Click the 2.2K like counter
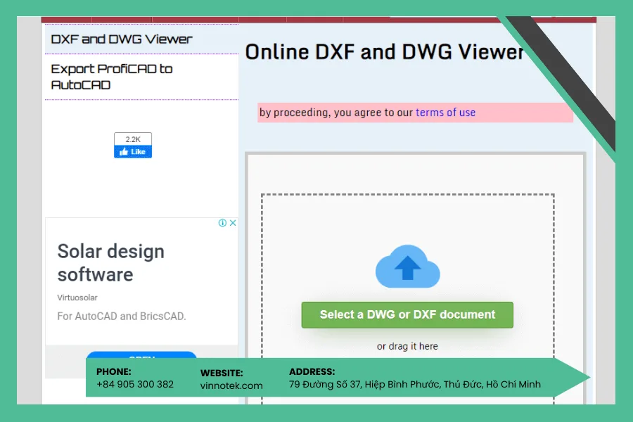This screenshot has width=633, height=422. point(132,139)
